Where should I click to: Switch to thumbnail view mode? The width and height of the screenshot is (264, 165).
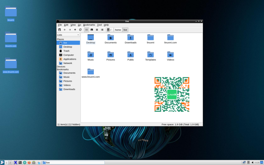click(92, 30)
